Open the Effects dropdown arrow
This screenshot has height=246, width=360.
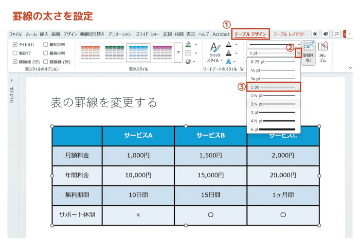pyautogui.click(x=194, y=61)
